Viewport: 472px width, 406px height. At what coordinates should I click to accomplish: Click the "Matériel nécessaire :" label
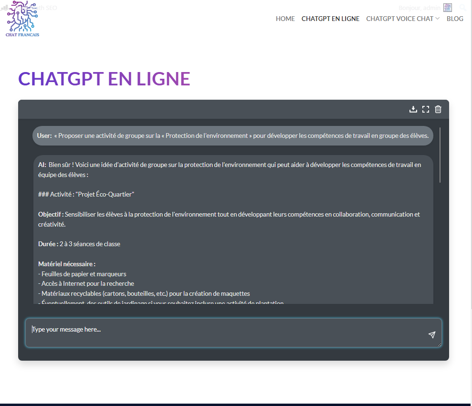pos(67,264)
